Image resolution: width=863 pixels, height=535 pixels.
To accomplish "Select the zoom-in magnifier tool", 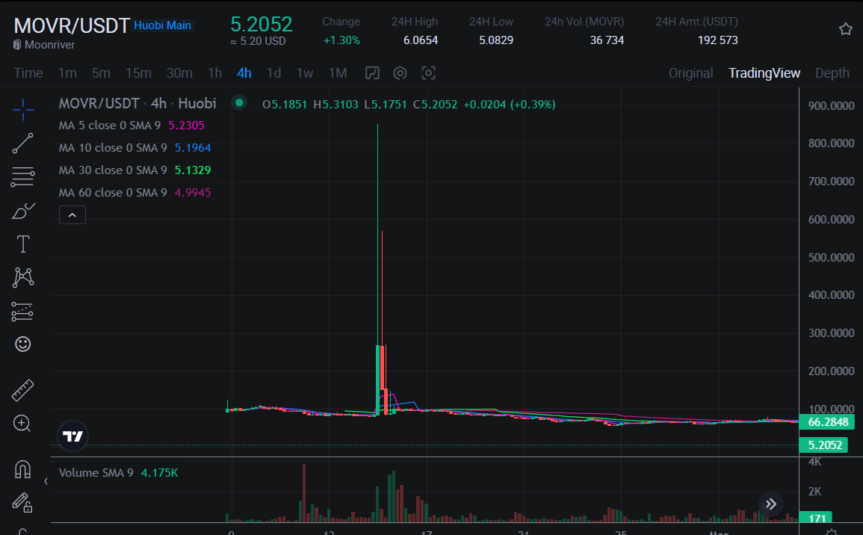I will [x=22, y=424].
